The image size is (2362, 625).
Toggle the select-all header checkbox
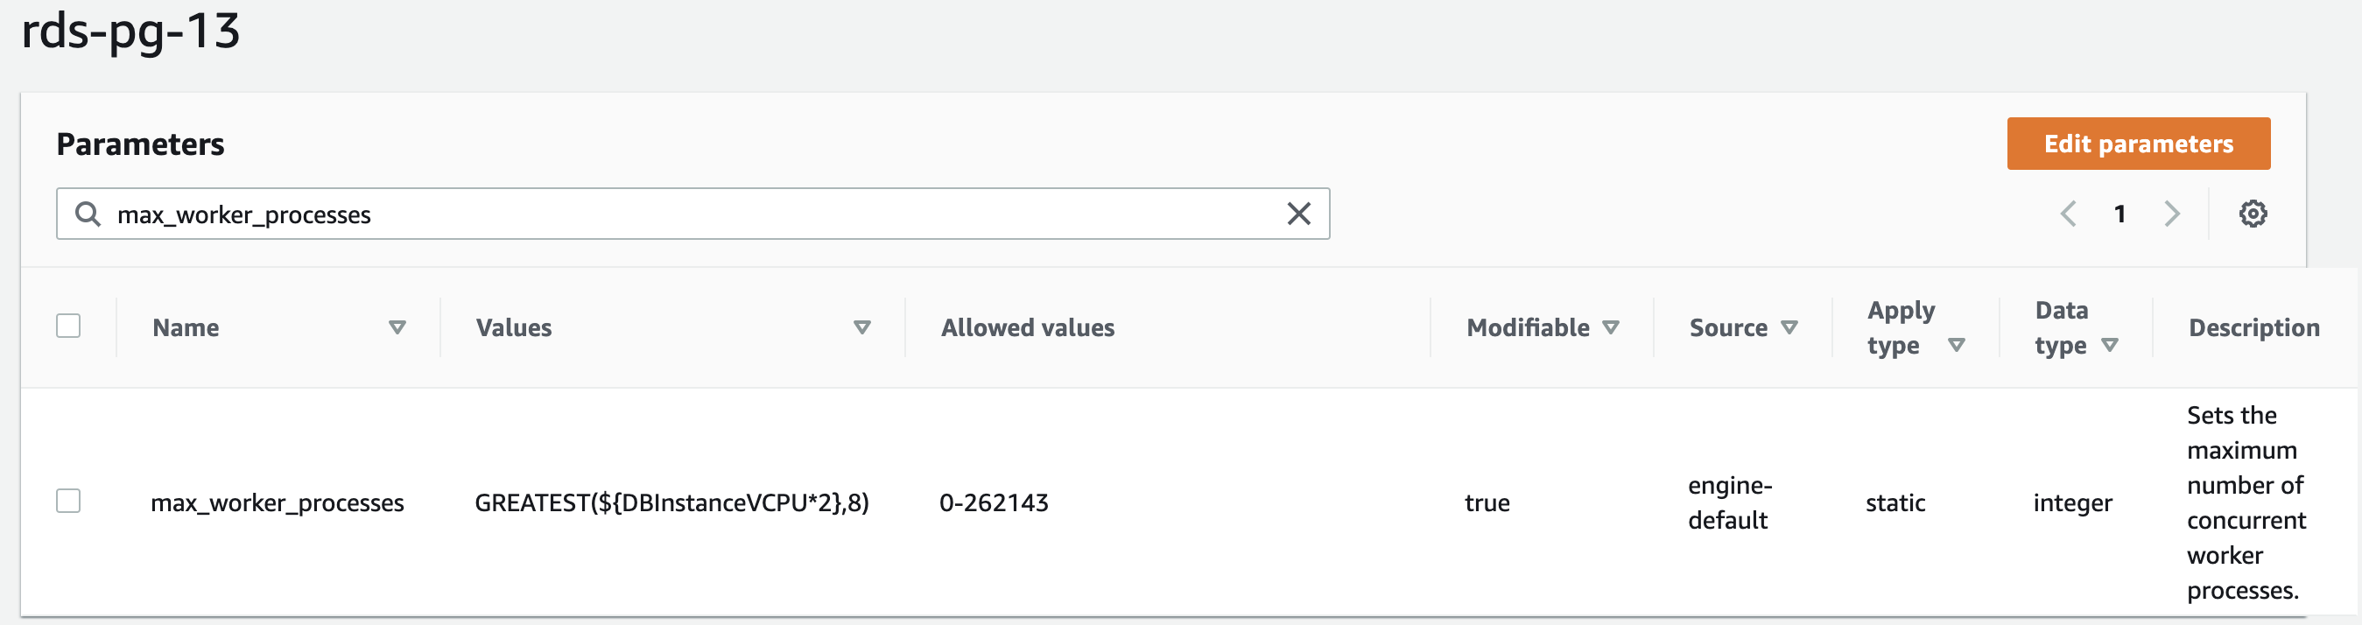coord(69,327)
